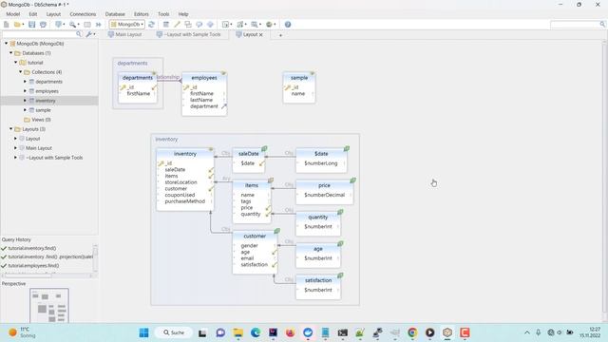The width and height of the screenshot is (608, 342).
Task: Switch to the Main Layout tab
Action: pyautogui.click(x=124, y=34)
